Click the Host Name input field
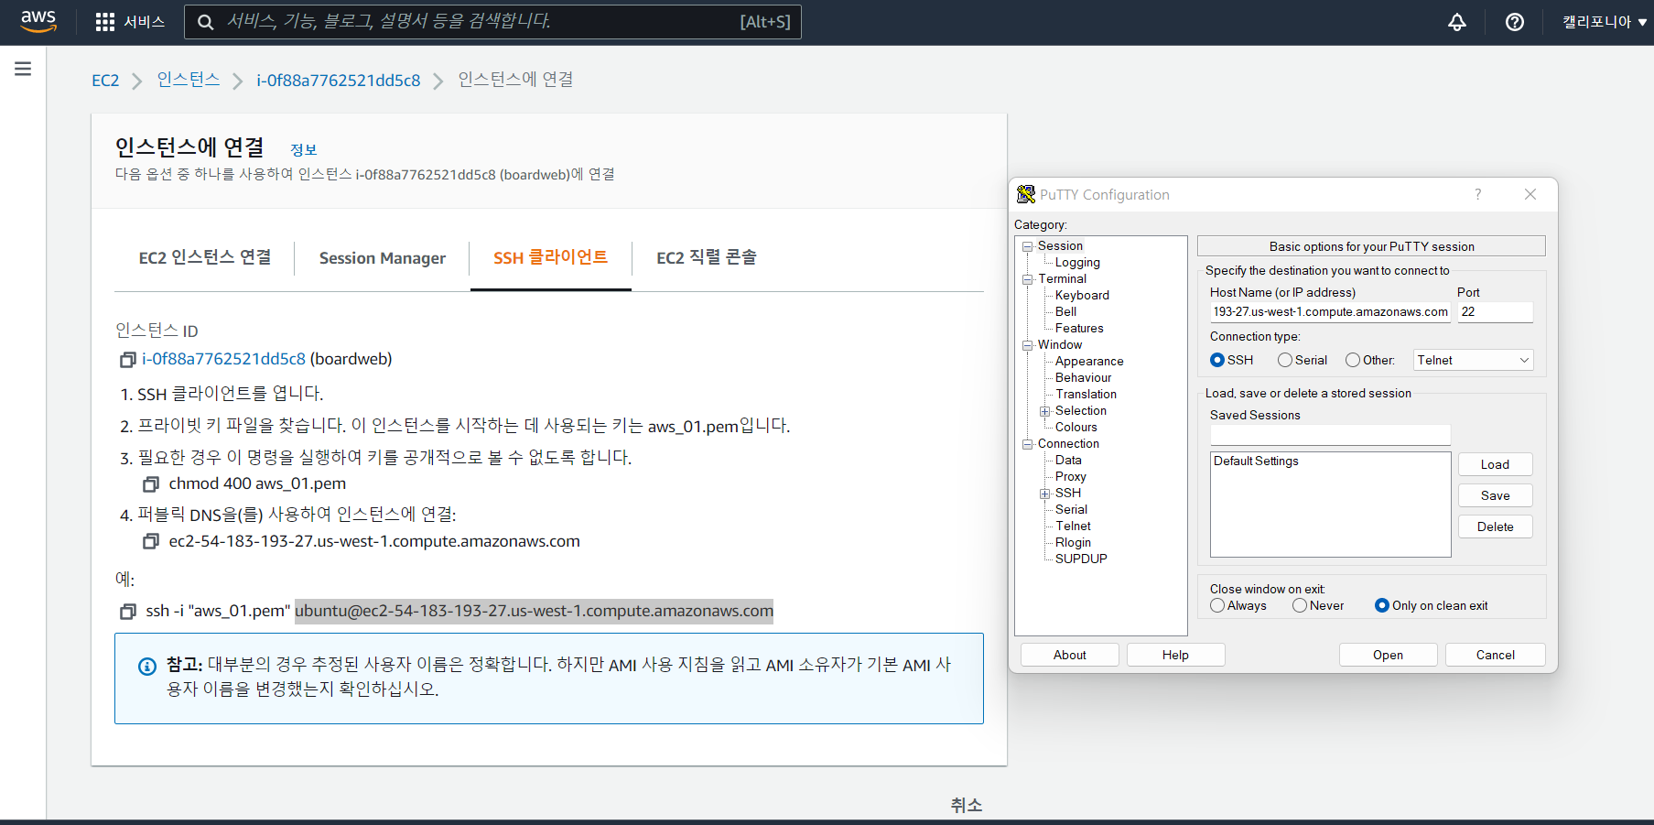1654x825 pixels. coord(1330,312)
